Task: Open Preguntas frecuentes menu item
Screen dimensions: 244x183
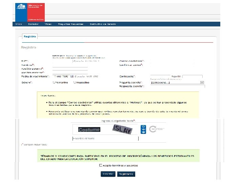Action: pos(70,24)
